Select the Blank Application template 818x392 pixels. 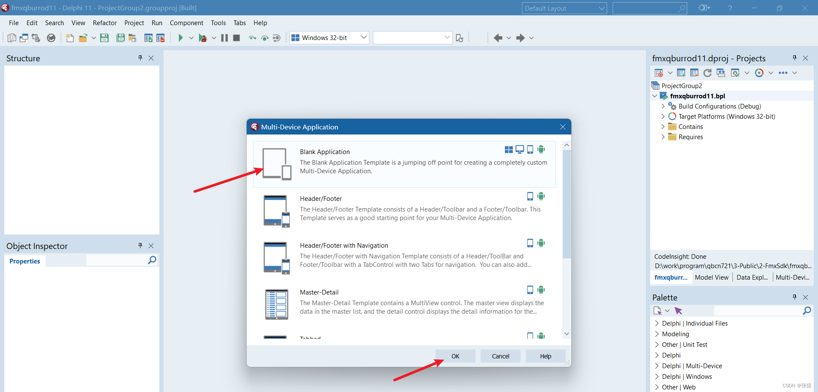click(404, 164)
